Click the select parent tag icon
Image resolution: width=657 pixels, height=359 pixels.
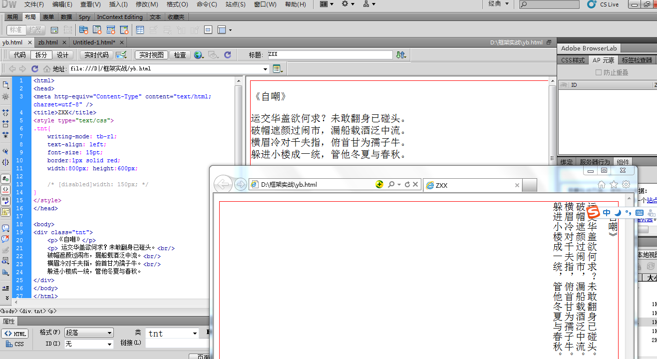pyautogui.click(x=5, y=151)
